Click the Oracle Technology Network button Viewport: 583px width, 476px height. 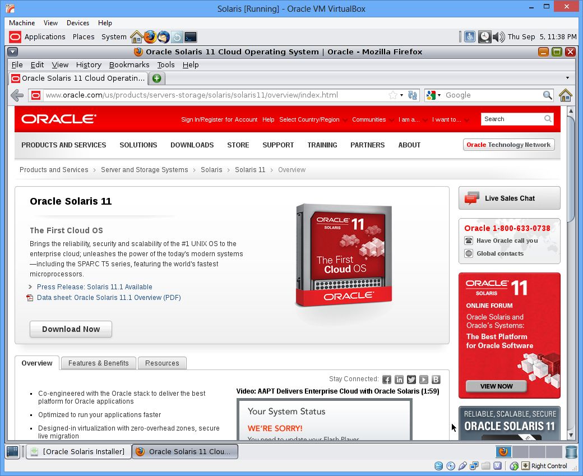(508, 145)
